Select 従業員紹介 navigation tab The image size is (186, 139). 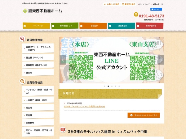(x=122, y=26)
